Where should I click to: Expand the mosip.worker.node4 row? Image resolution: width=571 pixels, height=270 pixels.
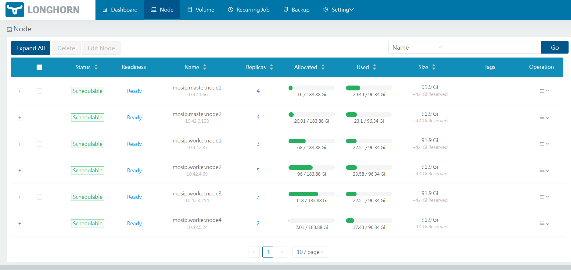point(20,223)
